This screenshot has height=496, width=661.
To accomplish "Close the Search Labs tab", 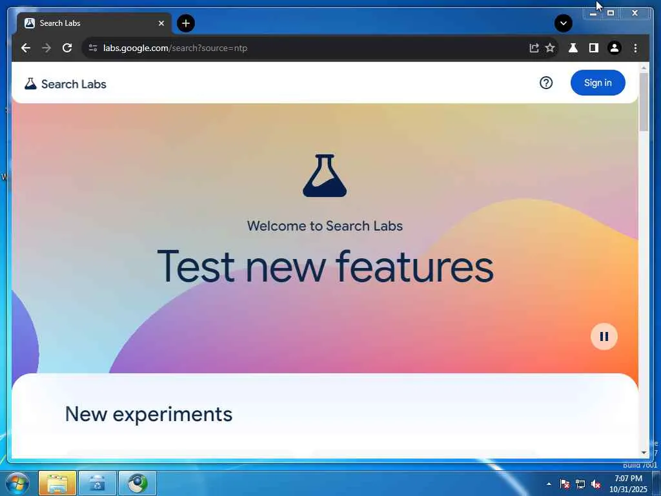I will [161, 23].
